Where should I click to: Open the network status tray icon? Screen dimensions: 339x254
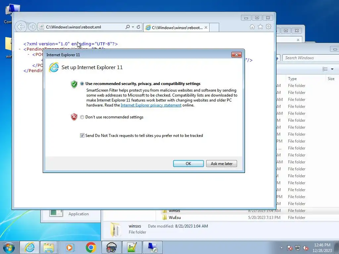coord(298,248)
